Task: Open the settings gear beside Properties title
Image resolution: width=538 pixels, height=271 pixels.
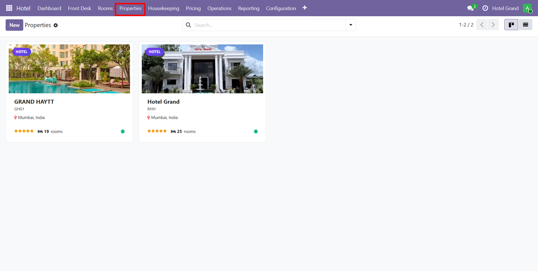Action: [56, 25]
